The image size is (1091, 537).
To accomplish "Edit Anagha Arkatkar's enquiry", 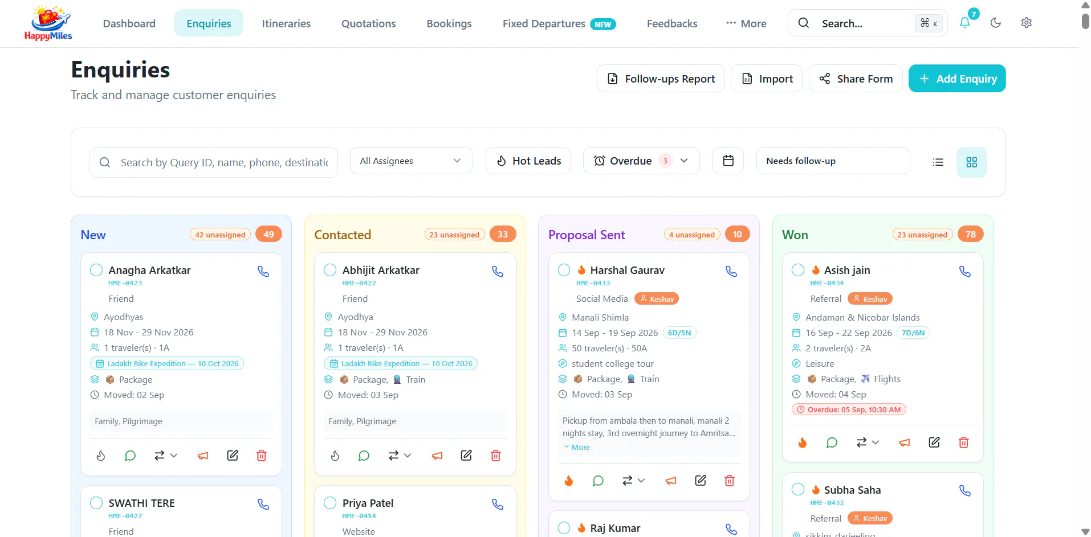I will point(233,456).
